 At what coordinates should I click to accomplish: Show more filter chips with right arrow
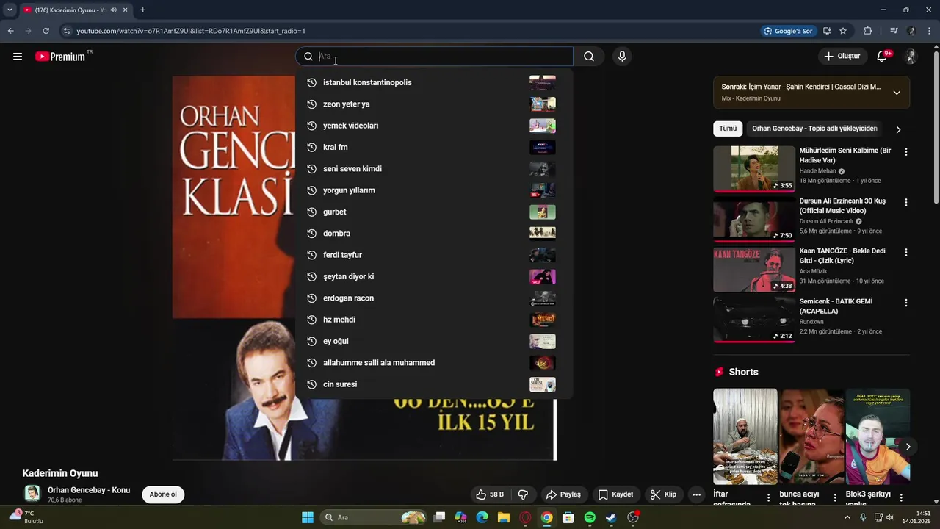898,129
